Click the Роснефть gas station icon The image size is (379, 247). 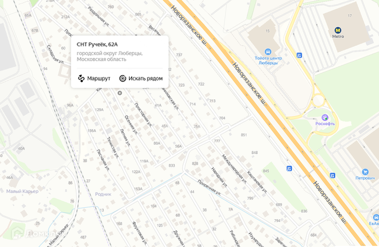coord(325,118)
